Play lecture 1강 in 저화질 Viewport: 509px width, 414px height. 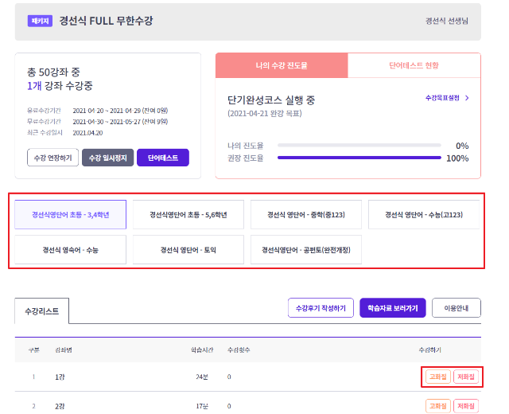[x=466, y=377]
